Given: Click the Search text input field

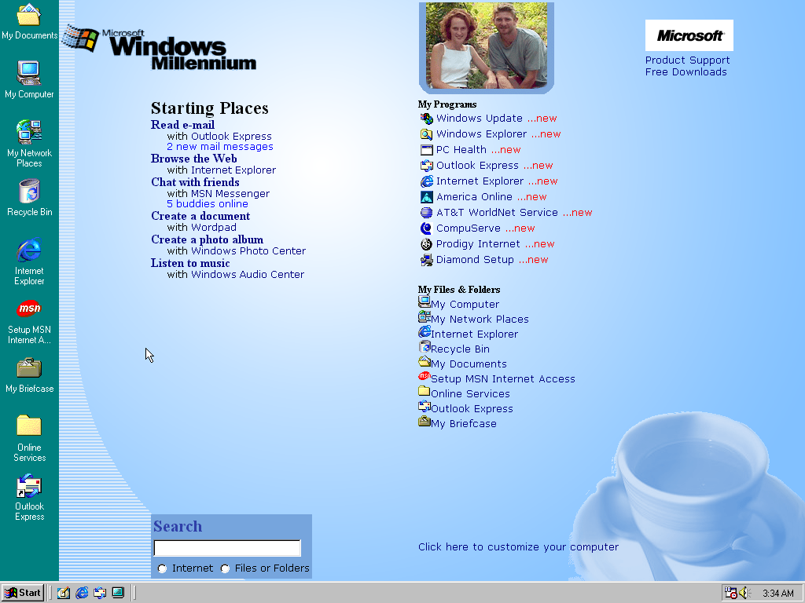Looking at the screenshot, I should pos(227,548).
